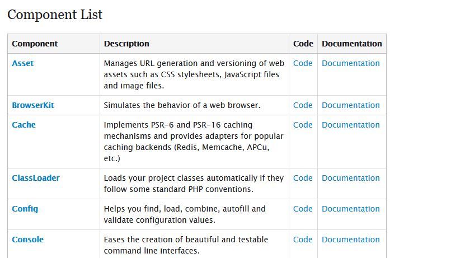Open the Console component link
Screen dimensions: 465x258
(x=28, y=240)
